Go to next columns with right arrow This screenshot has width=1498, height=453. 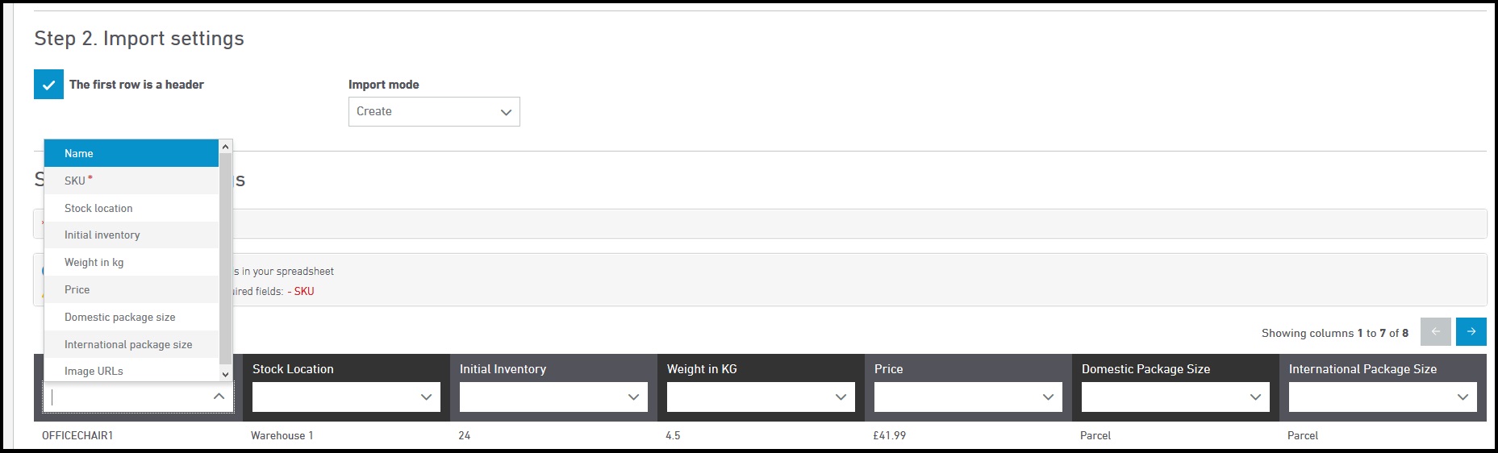[1471, 331]
